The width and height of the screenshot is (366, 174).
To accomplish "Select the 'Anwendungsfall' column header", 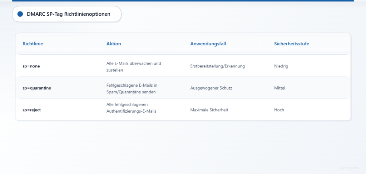I will (x=208, y=43).
